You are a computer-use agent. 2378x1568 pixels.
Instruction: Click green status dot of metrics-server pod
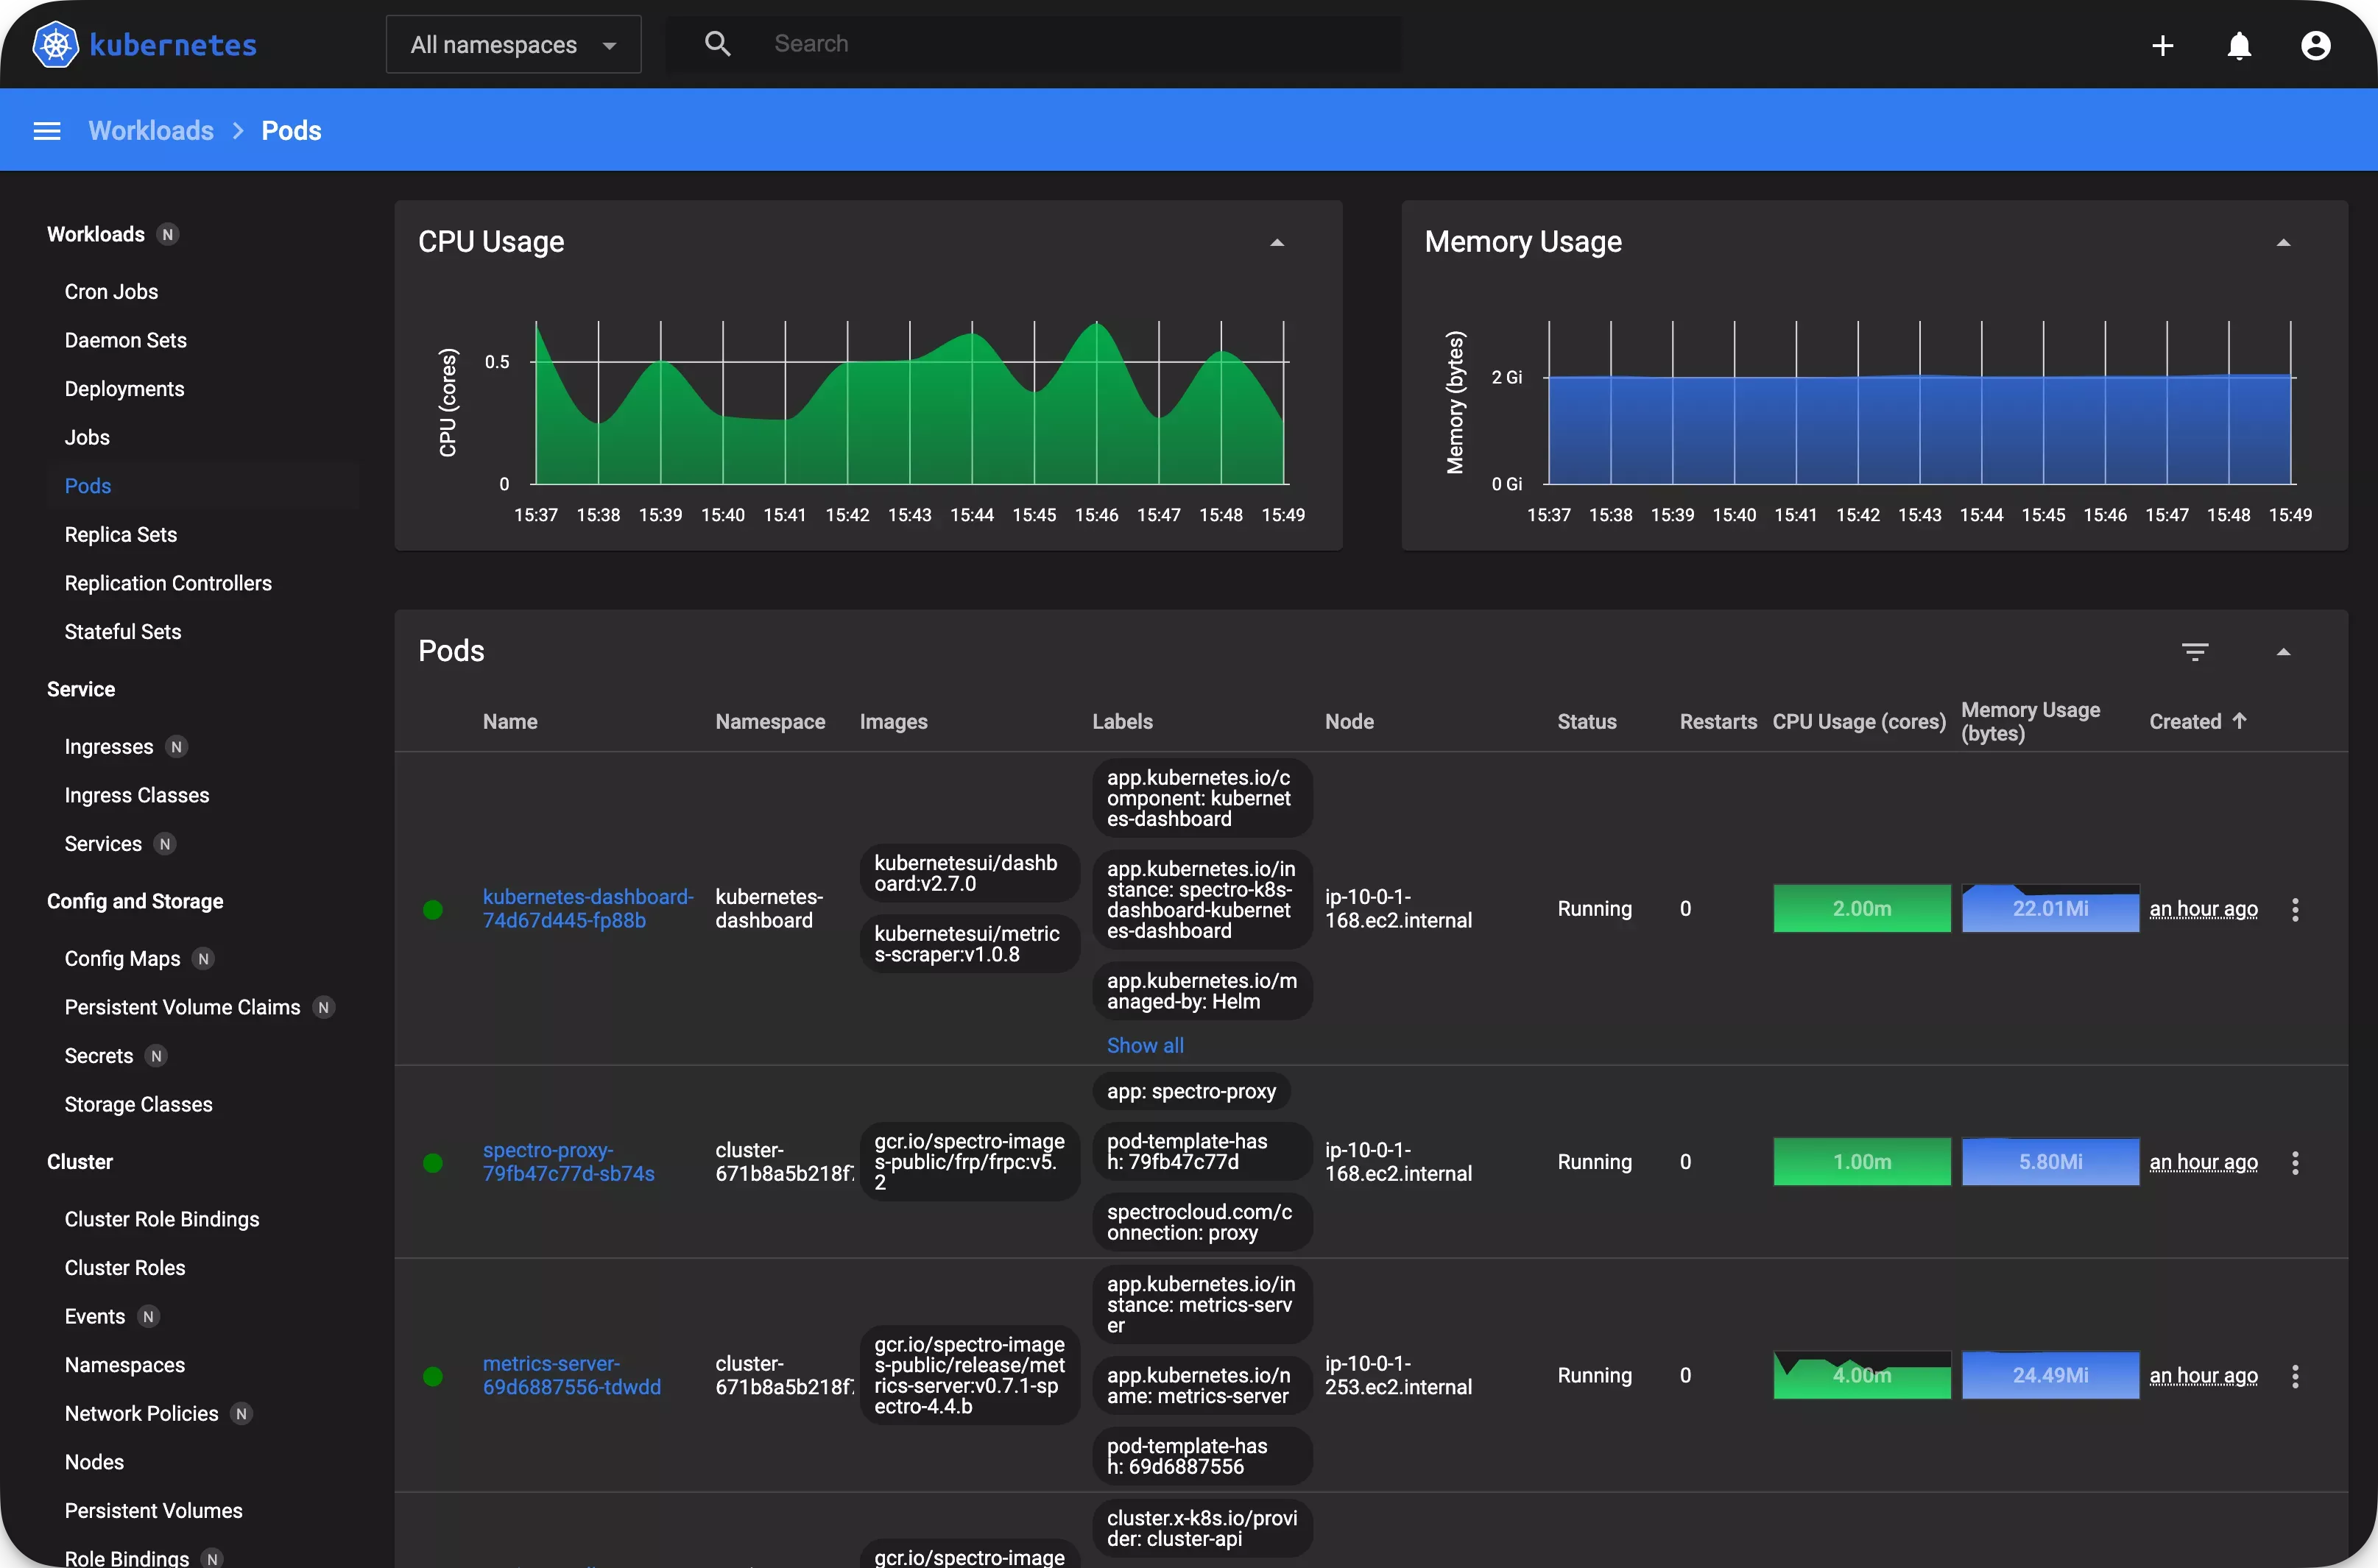coord(433,1376)
